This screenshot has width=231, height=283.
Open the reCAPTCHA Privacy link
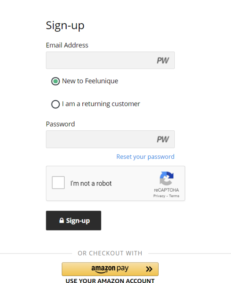pyautogui.click(x=159, y=196)
